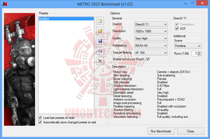This screenshot has height=139, width=210.
Task: Click the 'Volumetric texturing' label
Action: pyautogui.click(x=125, y=117)
